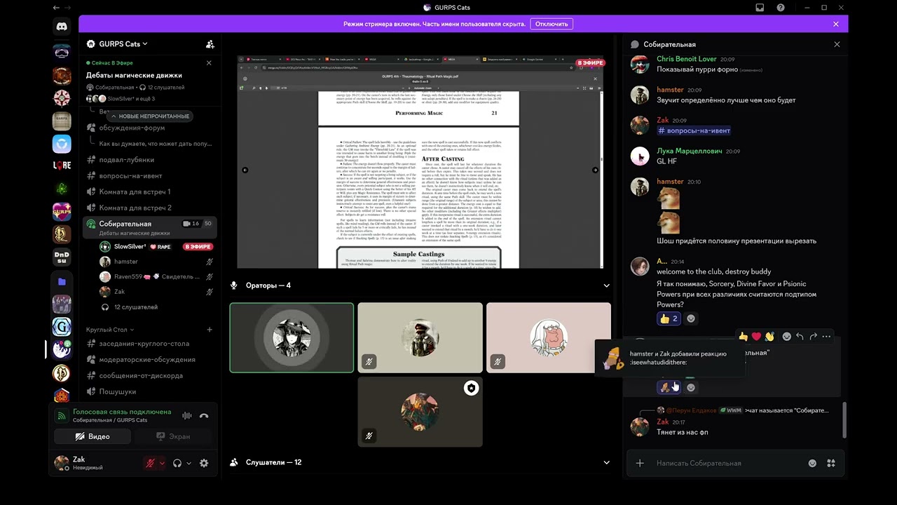
Task: Follow the #вопросы-на-ивент link in Zak's message
Action: 694,130
